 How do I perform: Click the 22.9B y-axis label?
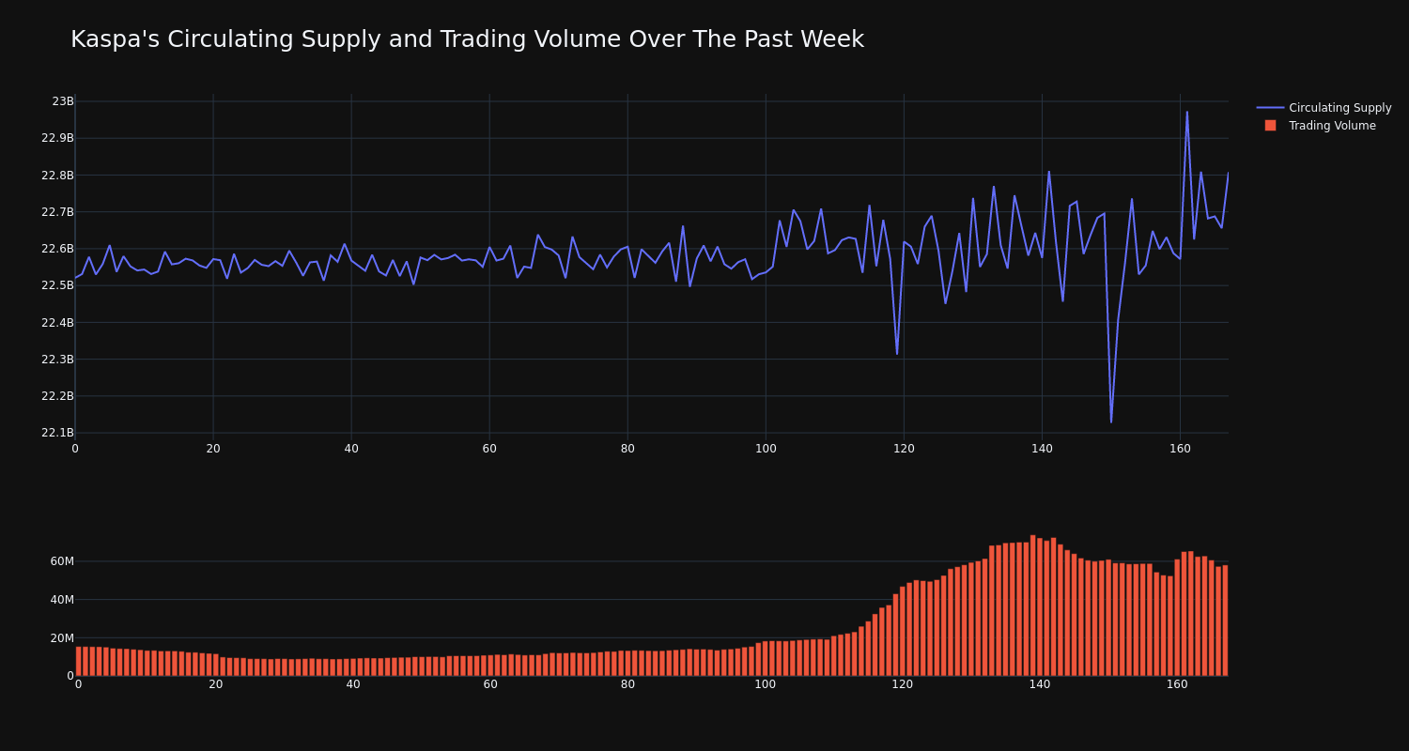pyautogui.click(x=57, y=138)
